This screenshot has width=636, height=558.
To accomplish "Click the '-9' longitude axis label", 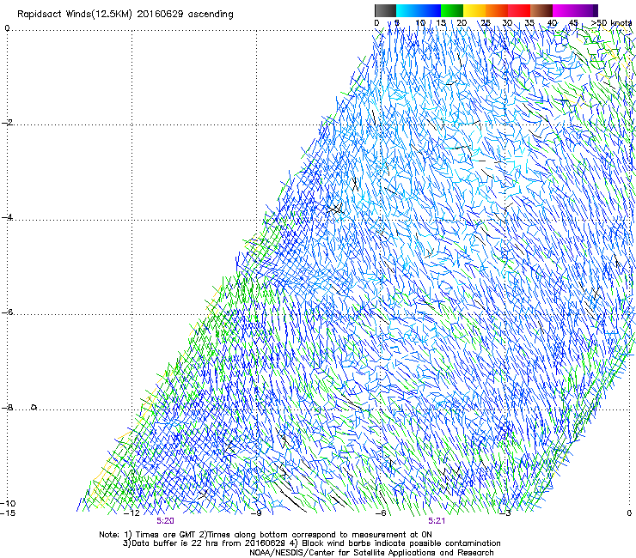I will click(256, 513).
